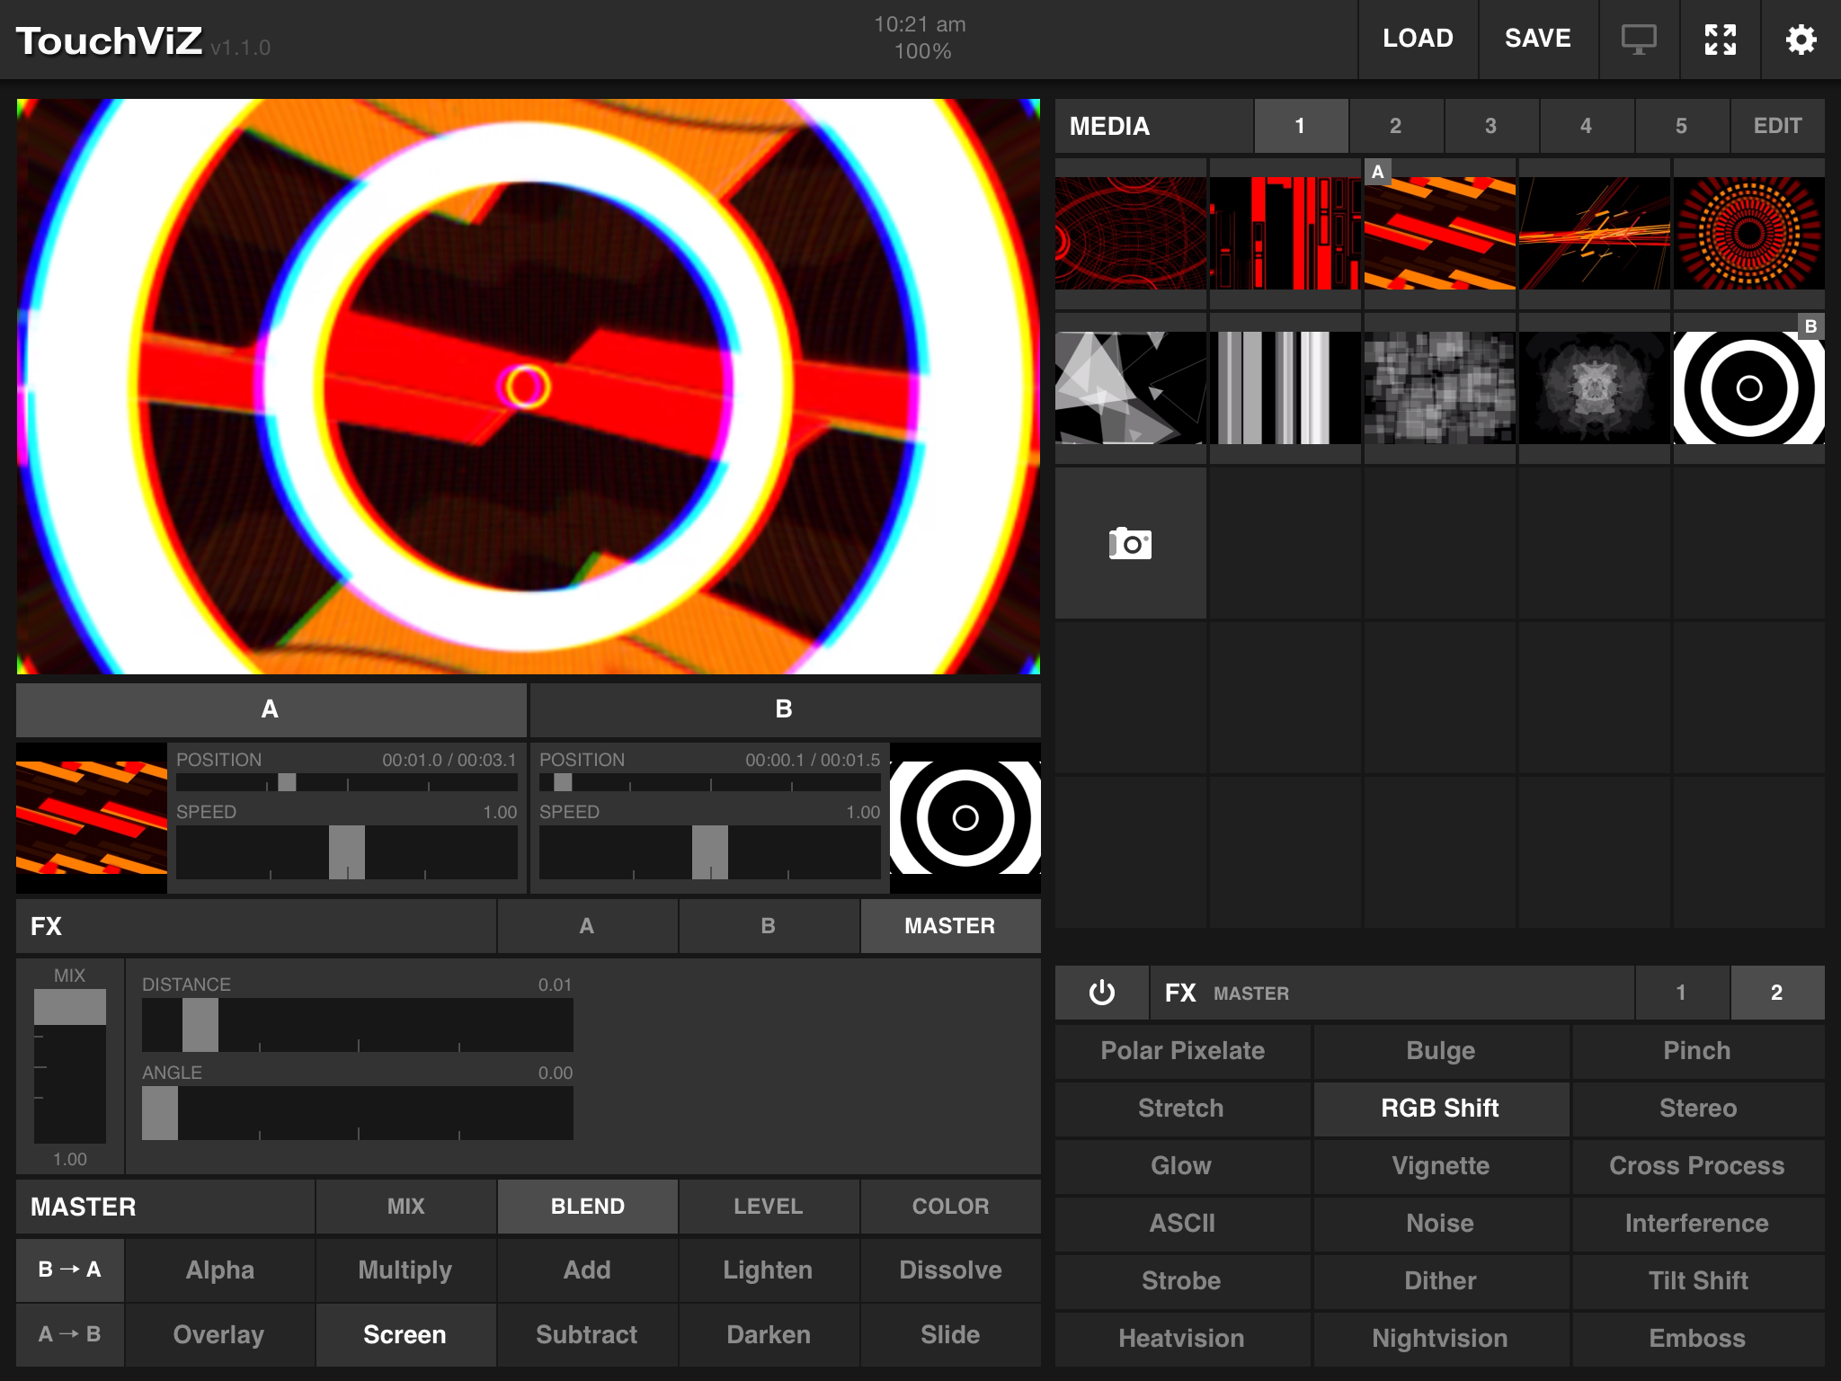The image size is (1841, 1381).
Task: Pick the gray triangles media clip
Action: (1130, 388)
